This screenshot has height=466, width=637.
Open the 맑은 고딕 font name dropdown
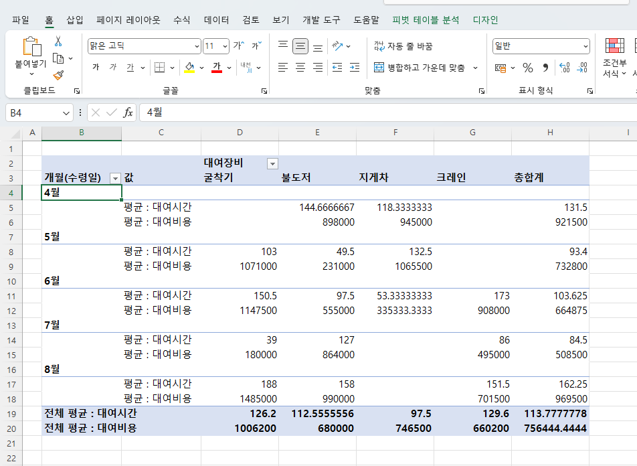197,46
